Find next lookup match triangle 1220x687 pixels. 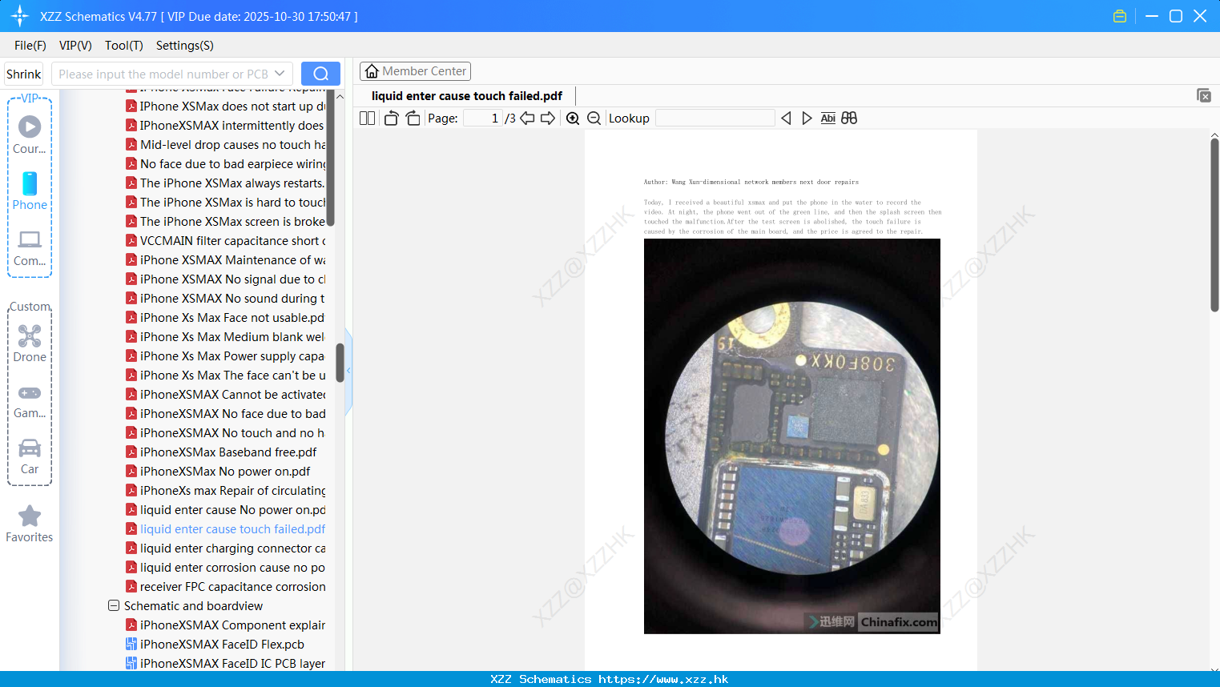pyautogui.click(x=807, y=119)
